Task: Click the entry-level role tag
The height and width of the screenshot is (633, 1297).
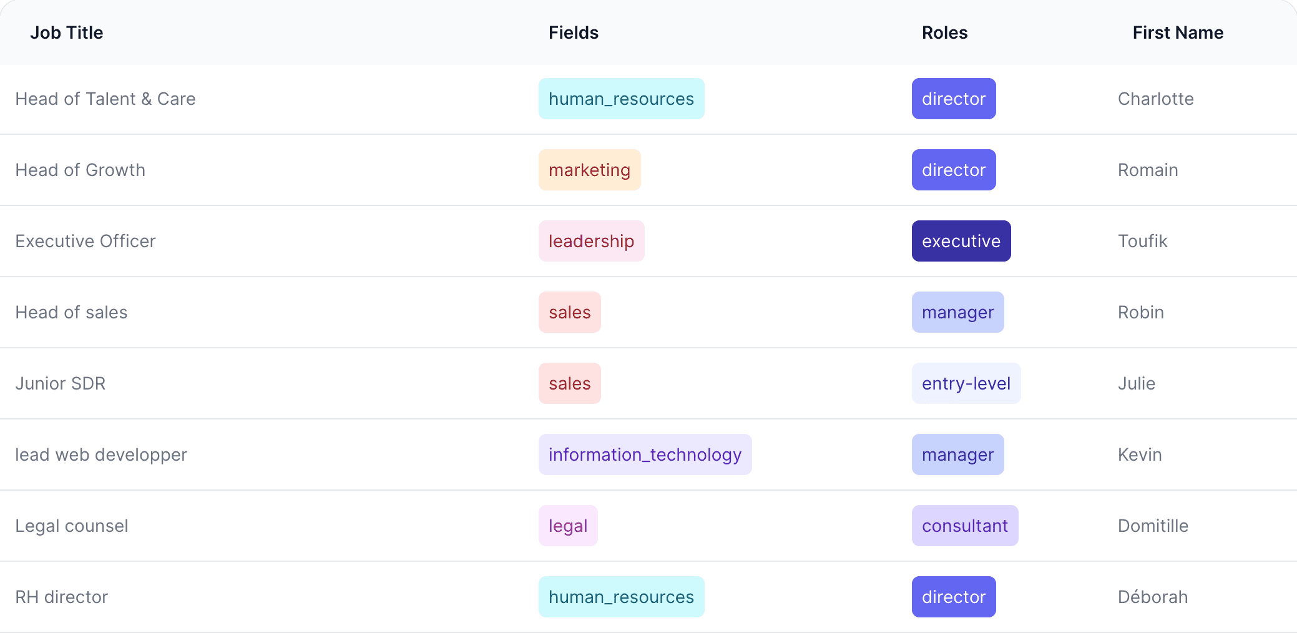Action: click(966, 383)
